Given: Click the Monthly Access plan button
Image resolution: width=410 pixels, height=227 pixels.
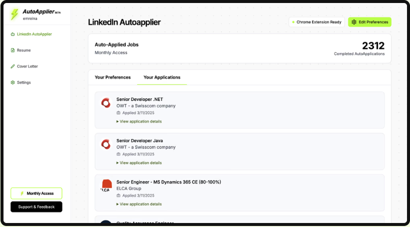Looking at the screenshot, I should 36,193.
